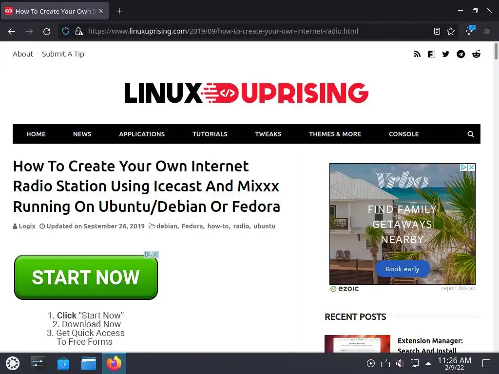The image size is (499, 374).
Task: Open the how-to tag link
Action: [x=218, y=226]
